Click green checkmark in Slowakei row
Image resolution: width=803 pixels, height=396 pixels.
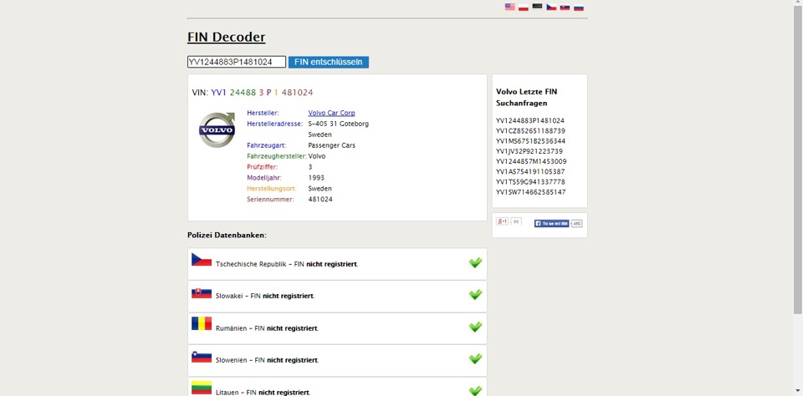475,295
